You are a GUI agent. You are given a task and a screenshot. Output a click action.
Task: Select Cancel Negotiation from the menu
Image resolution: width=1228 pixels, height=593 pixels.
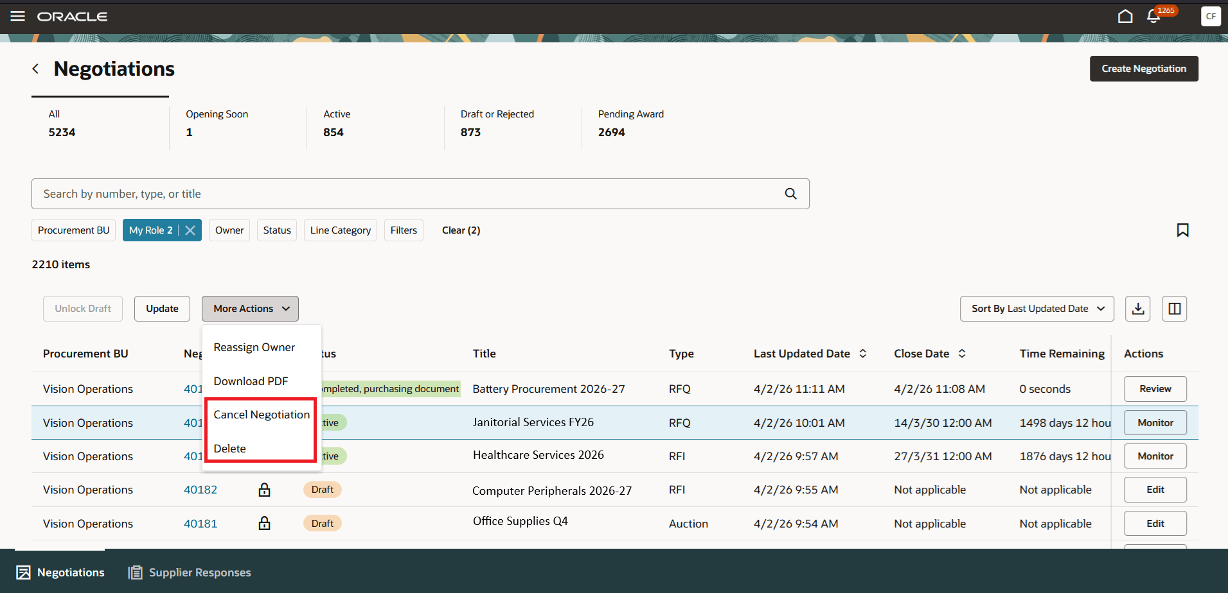(x=261, y=414)
